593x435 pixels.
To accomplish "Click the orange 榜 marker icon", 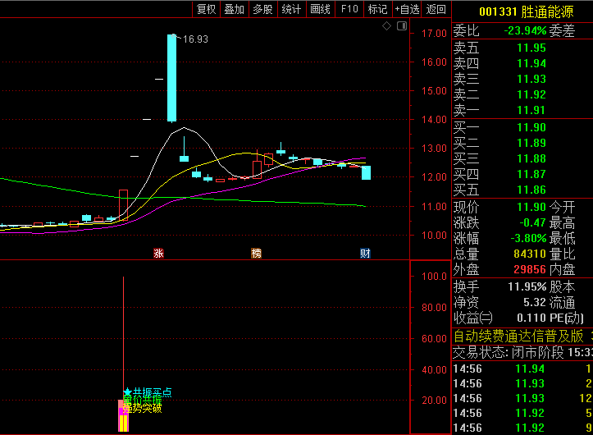I will [x=257, y=254].
